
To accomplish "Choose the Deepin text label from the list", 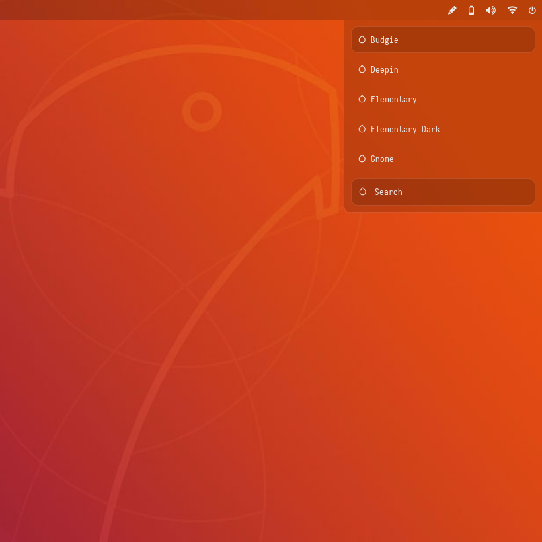I will tap(384, 69).
